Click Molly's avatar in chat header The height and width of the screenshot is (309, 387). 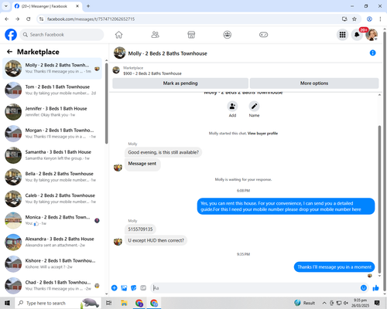click(120, 53)
